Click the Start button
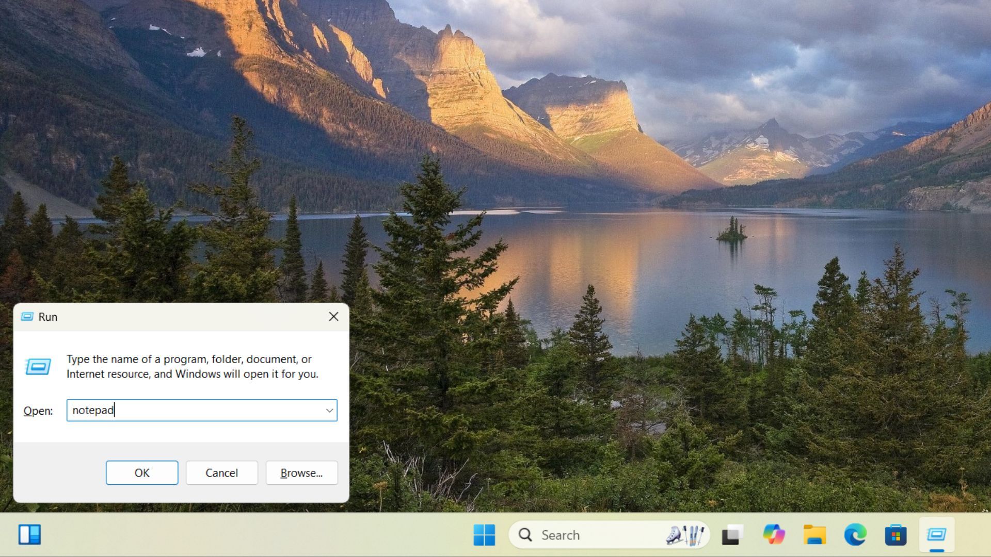 (485, 535)
